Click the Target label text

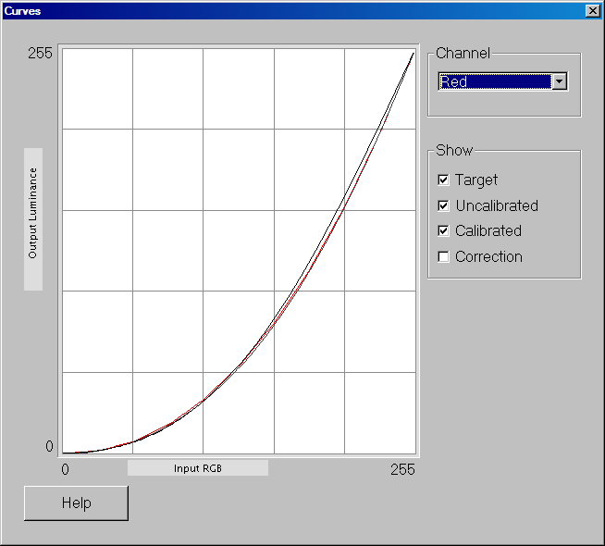tap(476, 180)
